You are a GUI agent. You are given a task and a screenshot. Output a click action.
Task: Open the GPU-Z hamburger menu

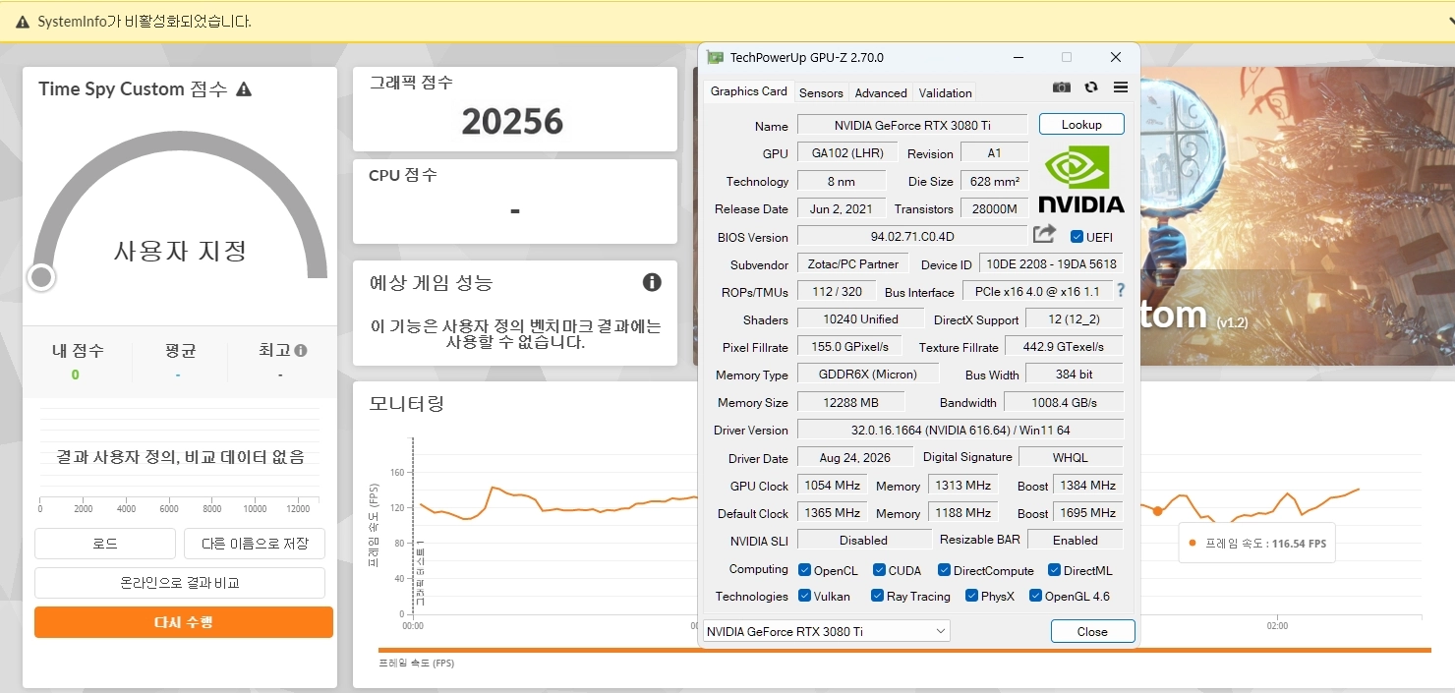coord(1121,87)
